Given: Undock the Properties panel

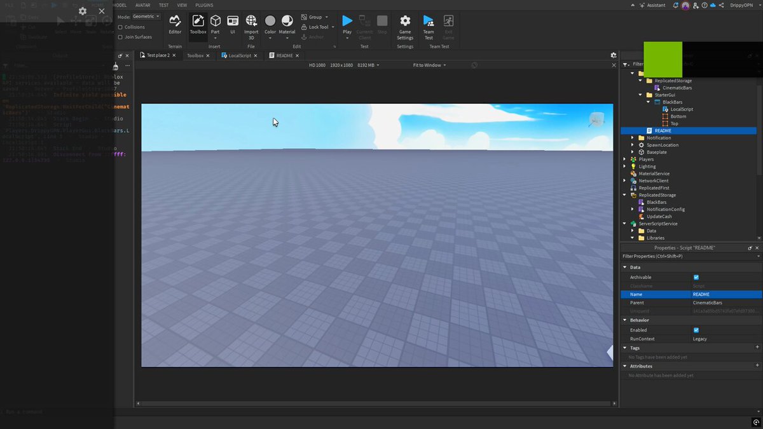Looking at the screenshot, I should 750,248.
